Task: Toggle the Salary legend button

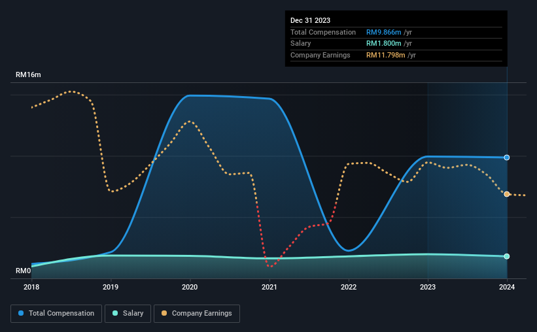Action: pyautogui.click(x=128, y=314)
